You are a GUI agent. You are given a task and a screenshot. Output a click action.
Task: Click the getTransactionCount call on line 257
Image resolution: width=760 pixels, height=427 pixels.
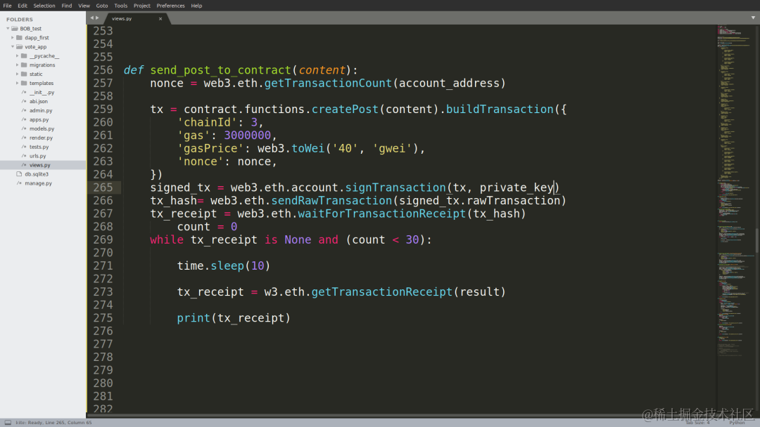click(328, 83)
